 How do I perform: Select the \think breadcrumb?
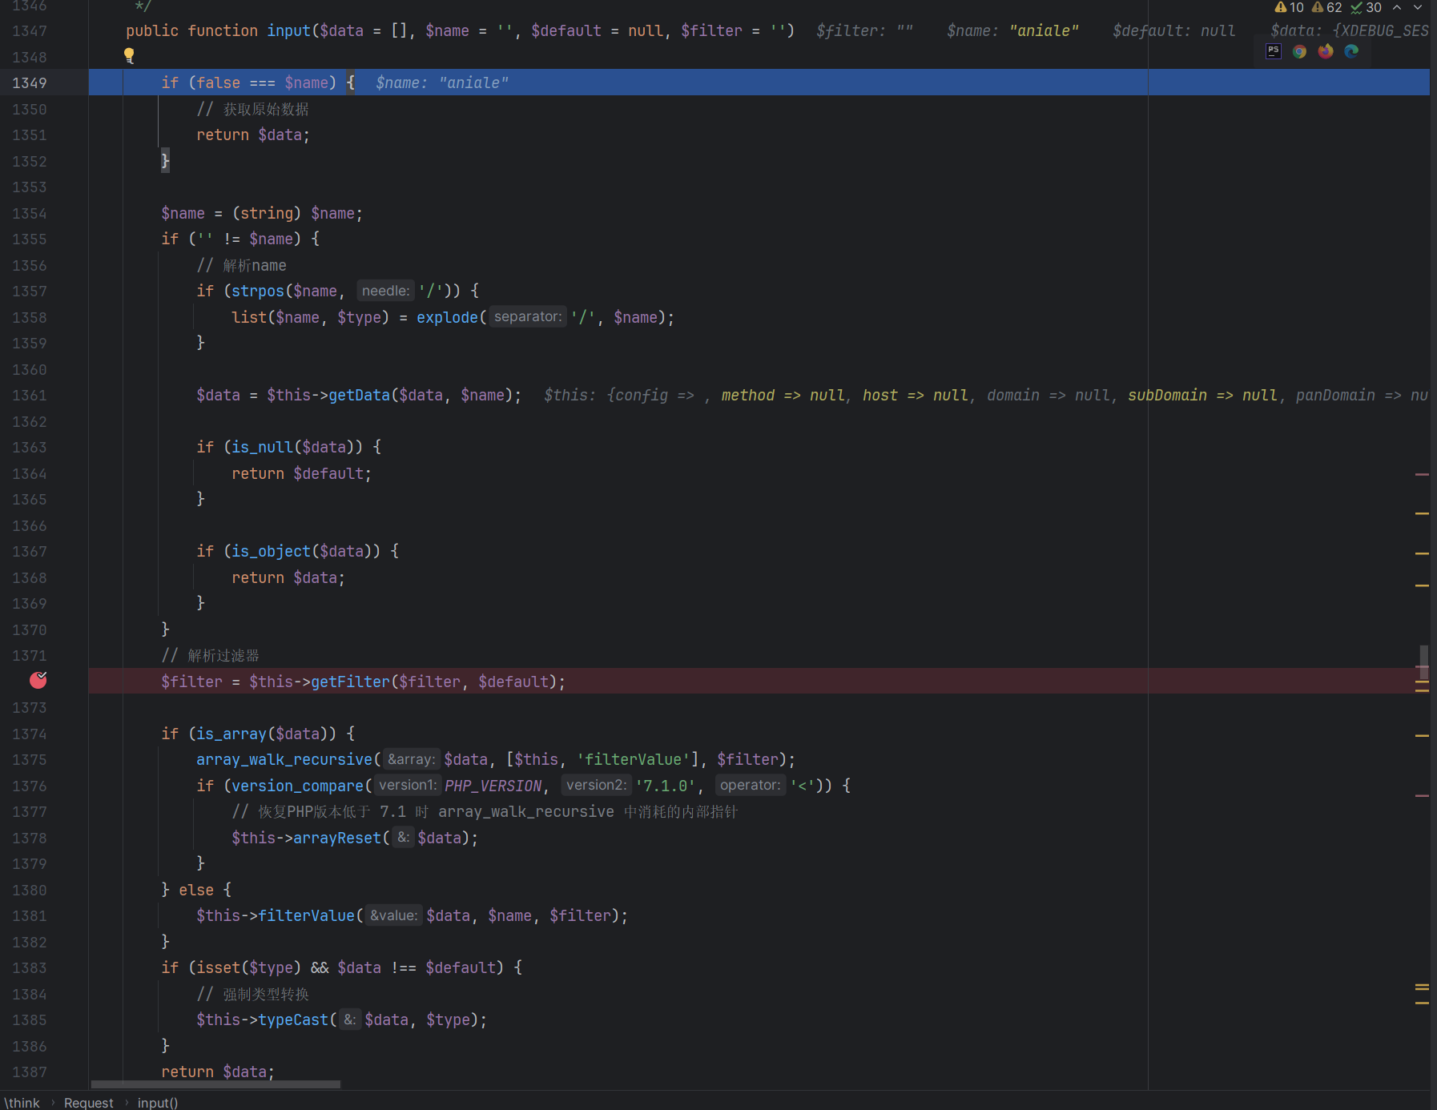coord(22,1103)
